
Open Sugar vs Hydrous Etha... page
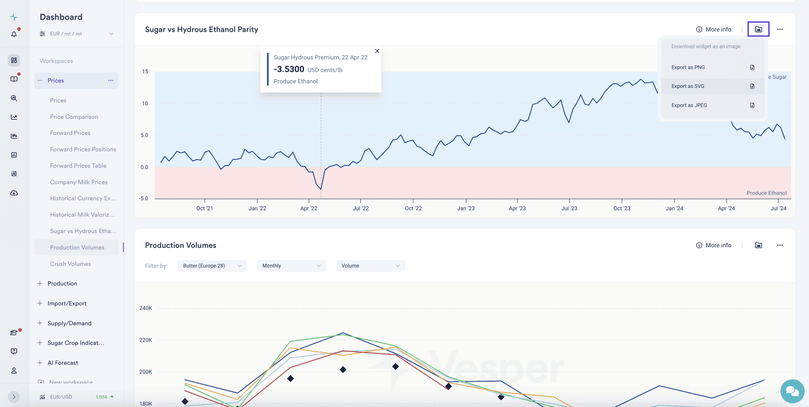click(83, 231)
